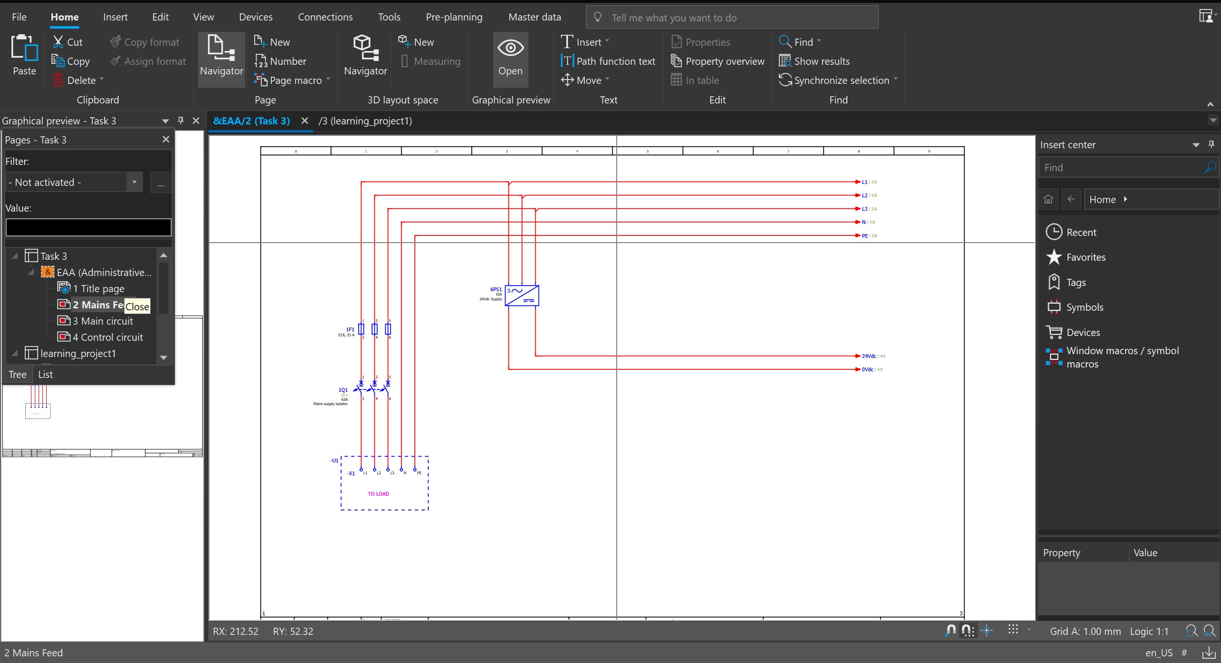Viewport: 1221px width, 663px height.
Task: Open the File menu
Action: click(19, 17)
